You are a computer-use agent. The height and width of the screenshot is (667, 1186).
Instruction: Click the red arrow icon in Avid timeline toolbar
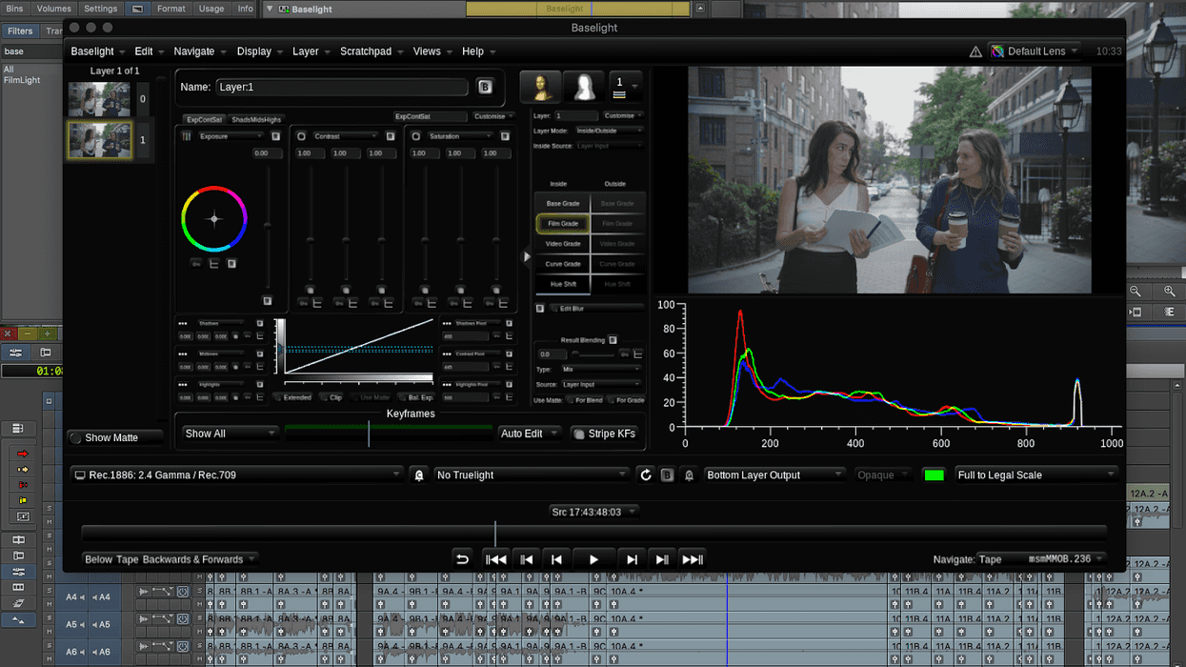pos(23,455)
